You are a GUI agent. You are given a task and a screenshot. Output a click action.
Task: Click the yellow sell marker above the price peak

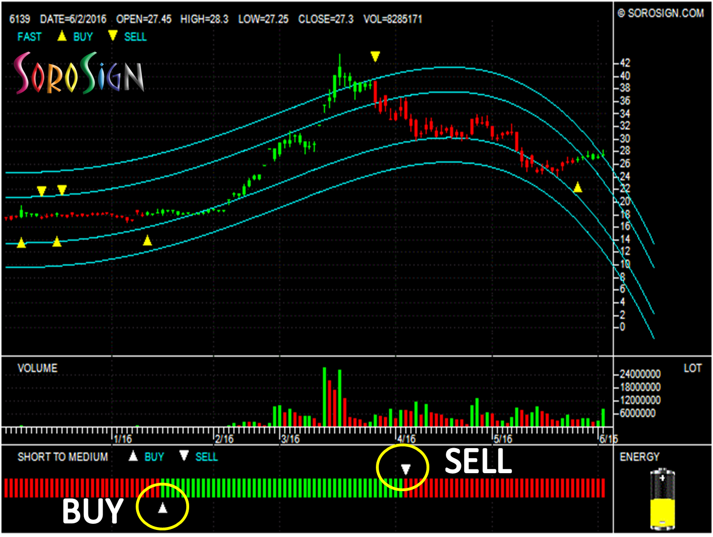click(375, 57)
